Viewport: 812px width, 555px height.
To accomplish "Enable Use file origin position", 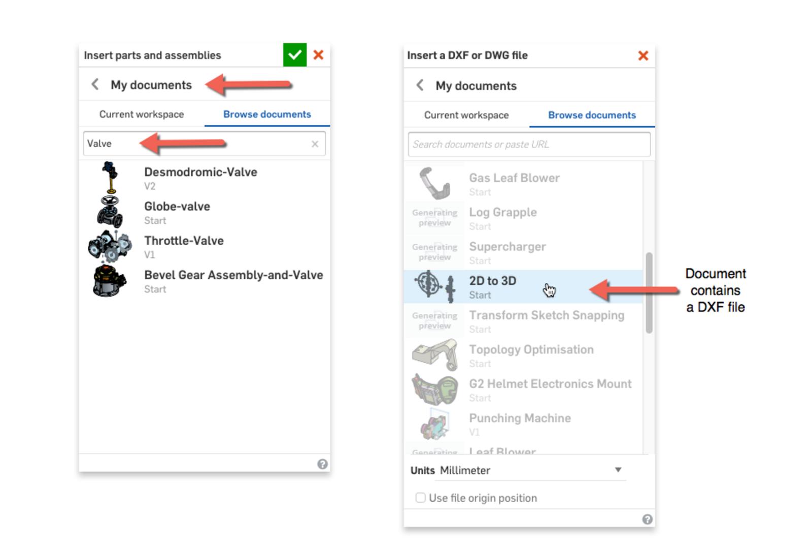I will coord(420,498).
